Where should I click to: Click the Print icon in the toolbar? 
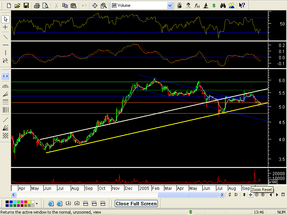pos(37,5)
